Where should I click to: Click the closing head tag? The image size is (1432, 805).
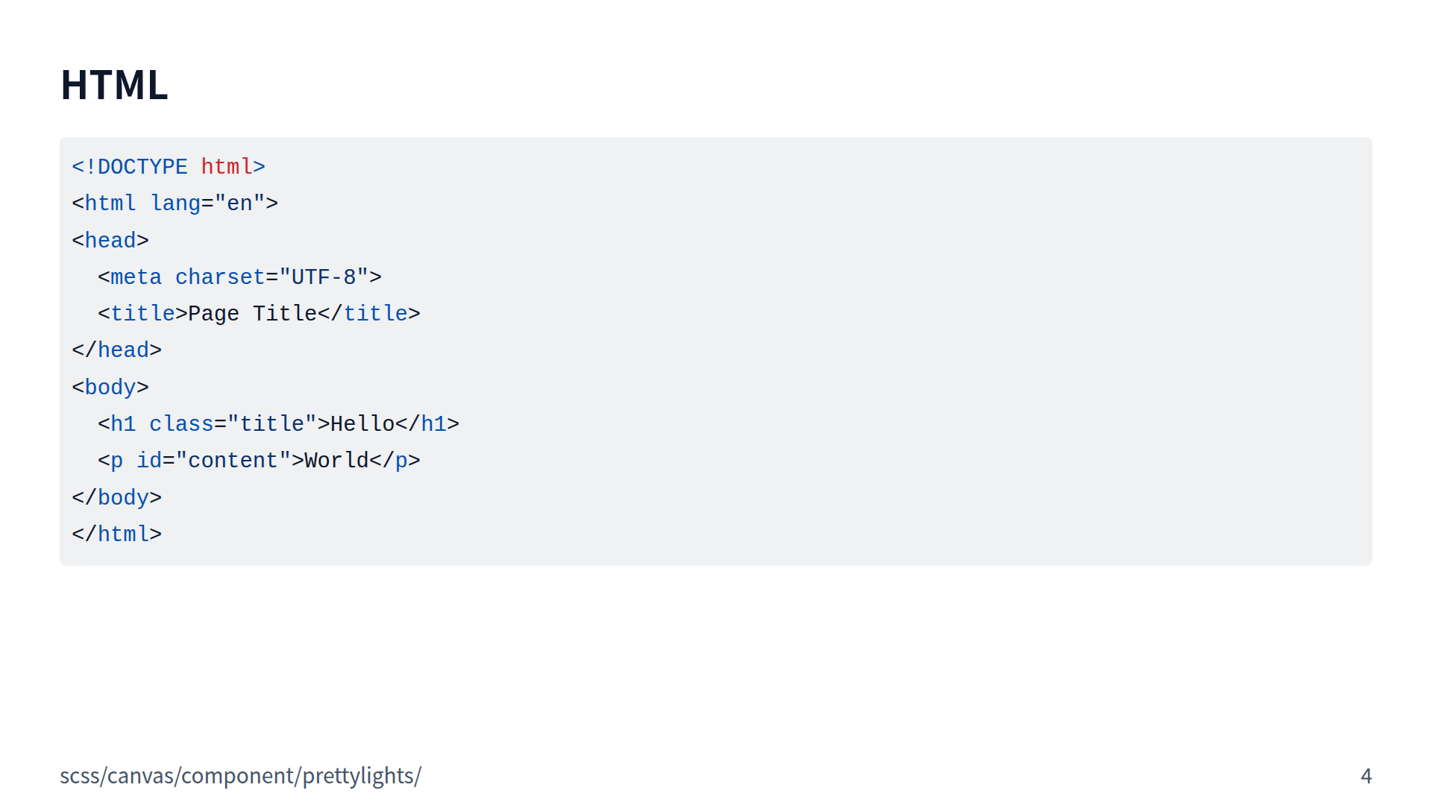116,350
